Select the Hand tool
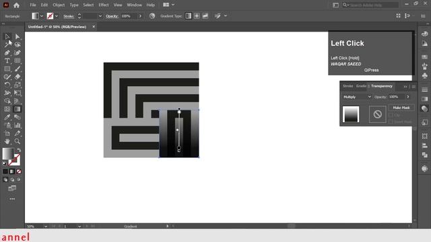431x242 pixels. pos(7,141)
